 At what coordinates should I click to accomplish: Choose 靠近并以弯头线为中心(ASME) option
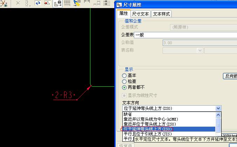pyautogui.click(x=169, y=119)
